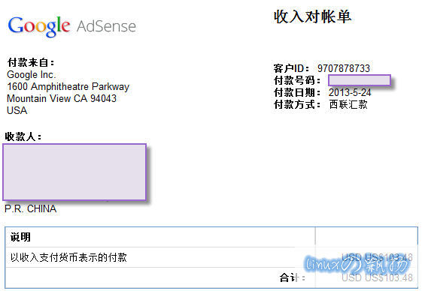This screenshot has height=291, width=425.
Task: Click the blue linux watermark
Action: click(x=356, y=264)
